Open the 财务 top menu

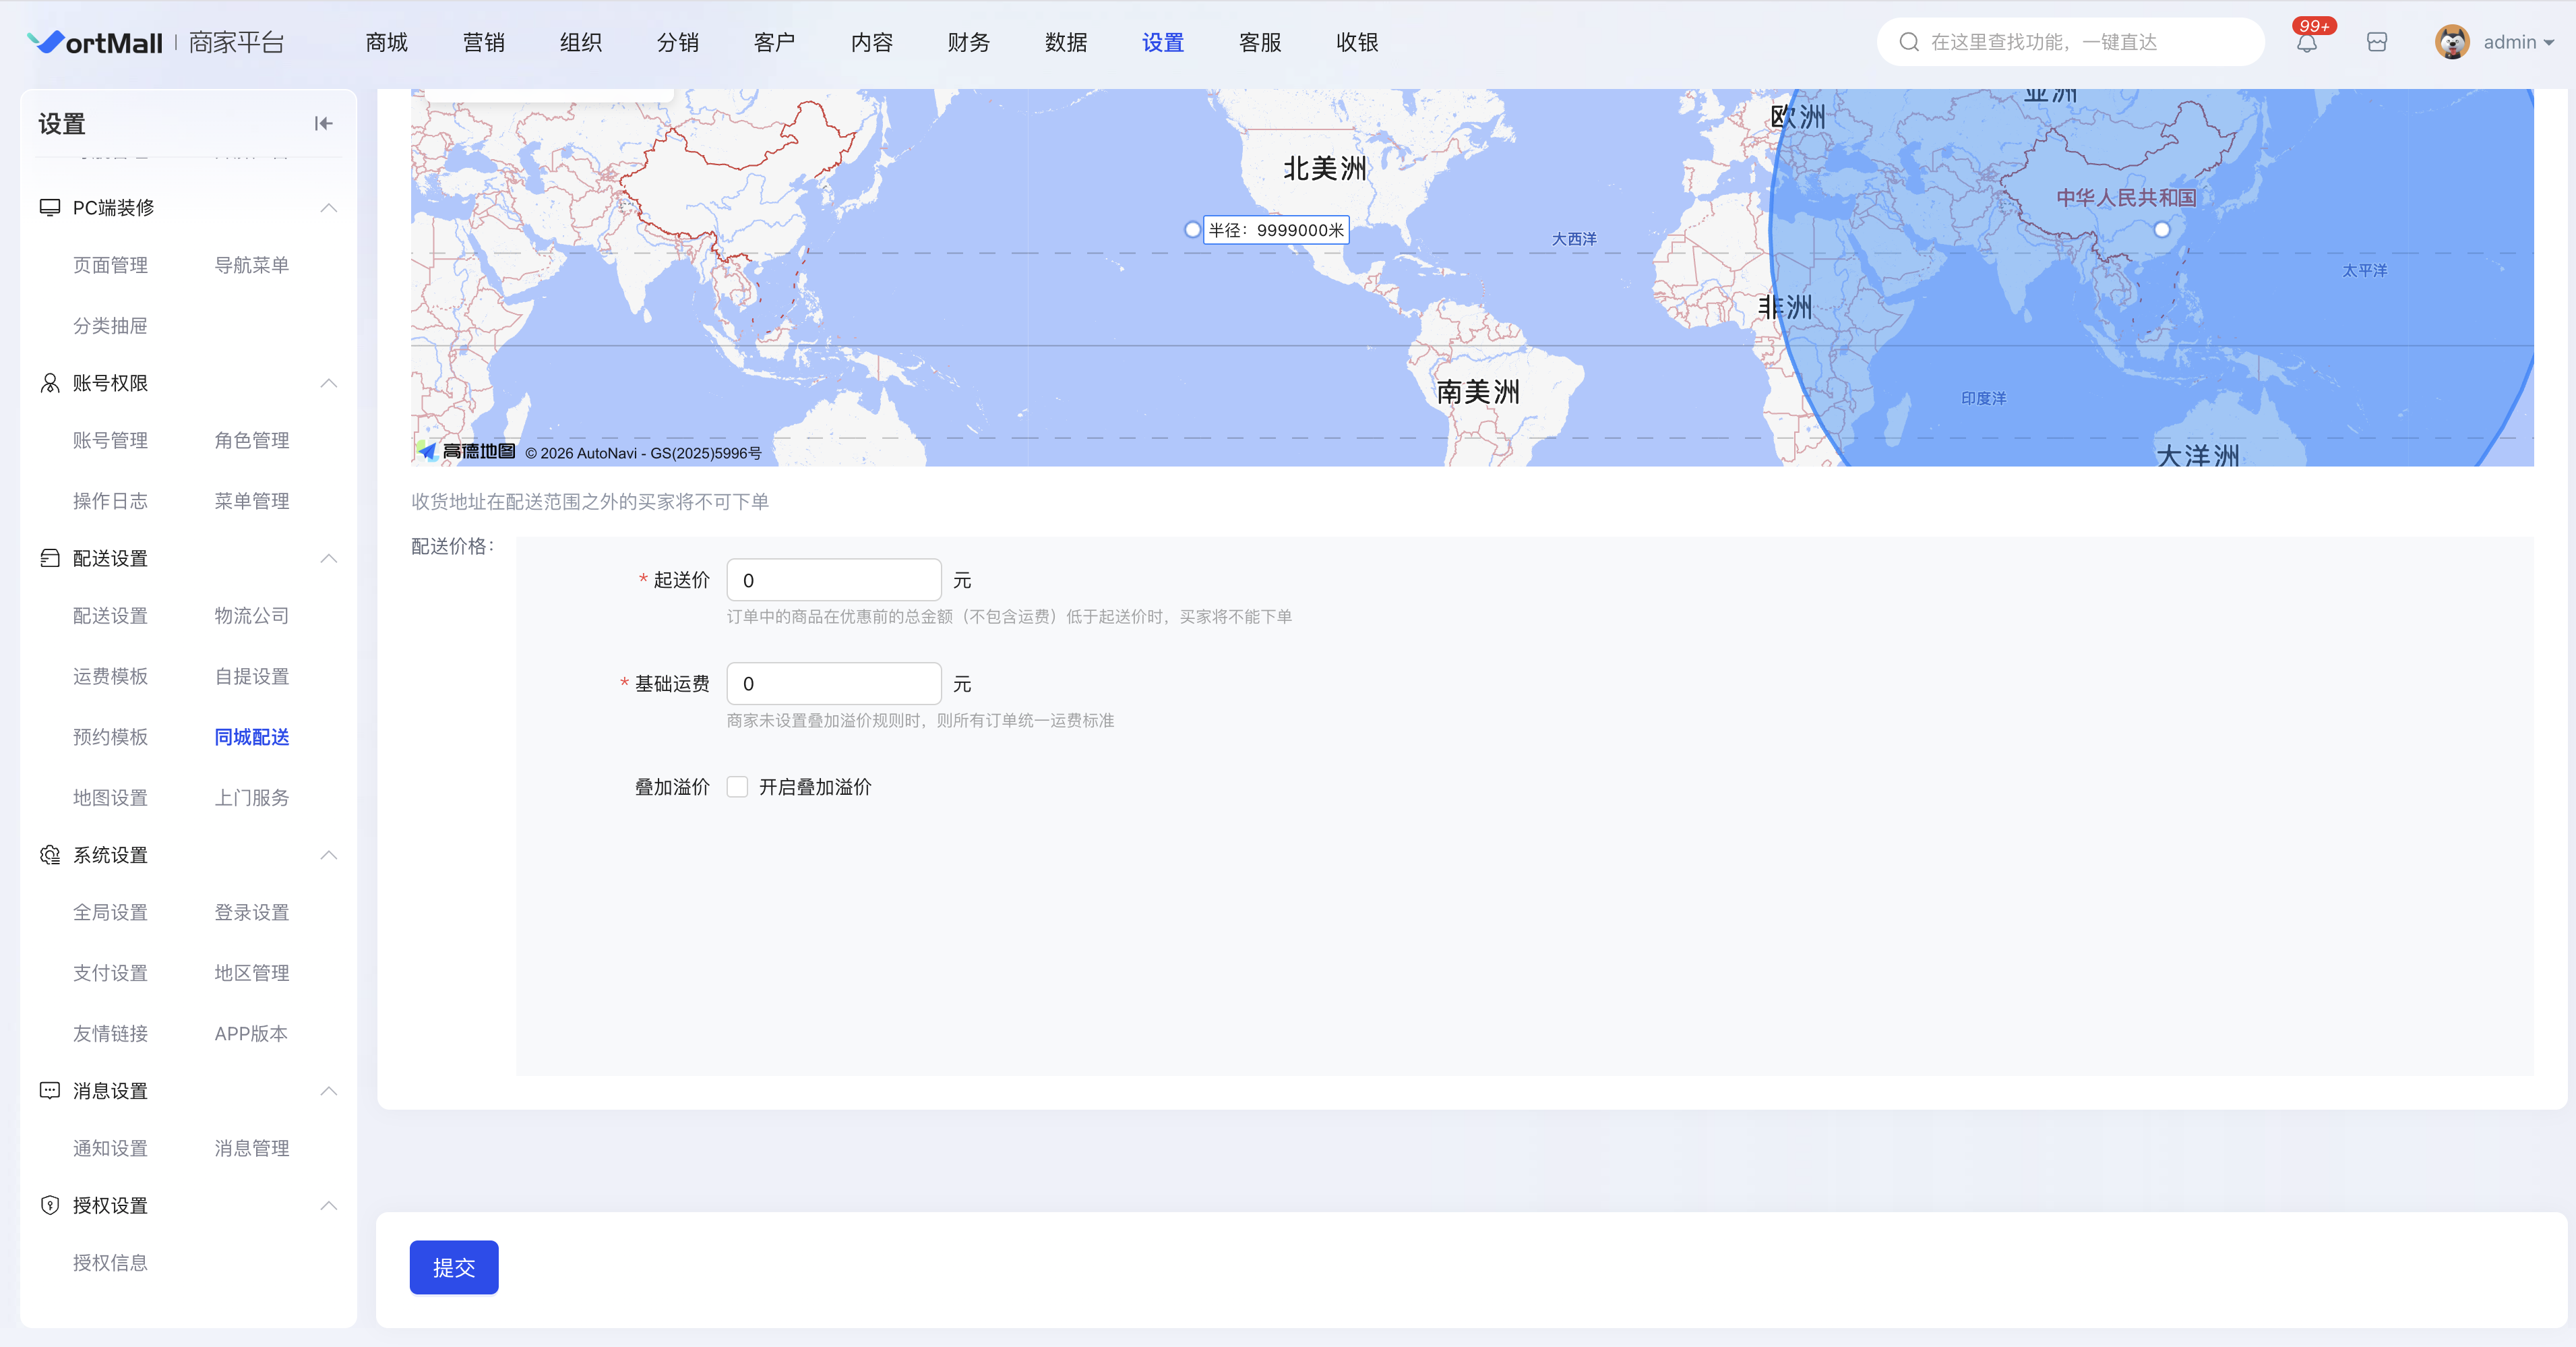[968, 42]
